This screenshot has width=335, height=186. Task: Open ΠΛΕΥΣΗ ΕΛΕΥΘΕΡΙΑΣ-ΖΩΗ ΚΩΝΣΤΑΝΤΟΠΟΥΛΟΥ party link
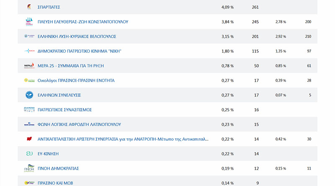(x=83, y=22)
